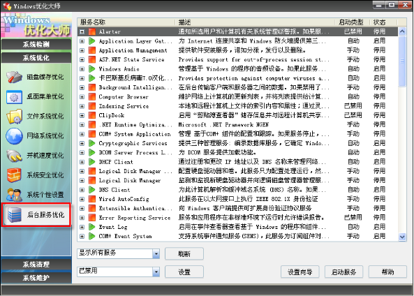Viewport: 414px width, 296px height.
Task: Expand the COM+ System Application row
Action: 82,134
